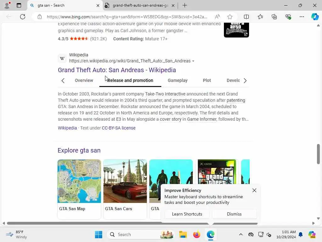The height and width of the screenshot is (242, 322).
Task: Dismiss the Improve Efficiency popup
Action: [x=234, y=214]
